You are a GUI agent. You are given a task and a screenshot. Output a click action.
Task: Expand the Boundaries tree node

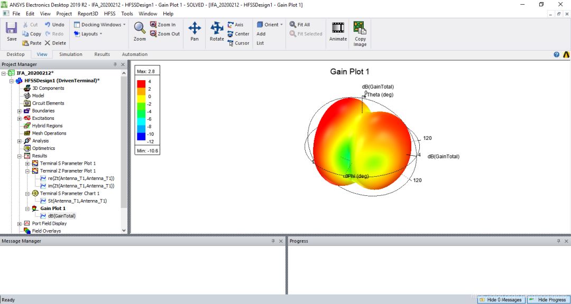point(20,111)
